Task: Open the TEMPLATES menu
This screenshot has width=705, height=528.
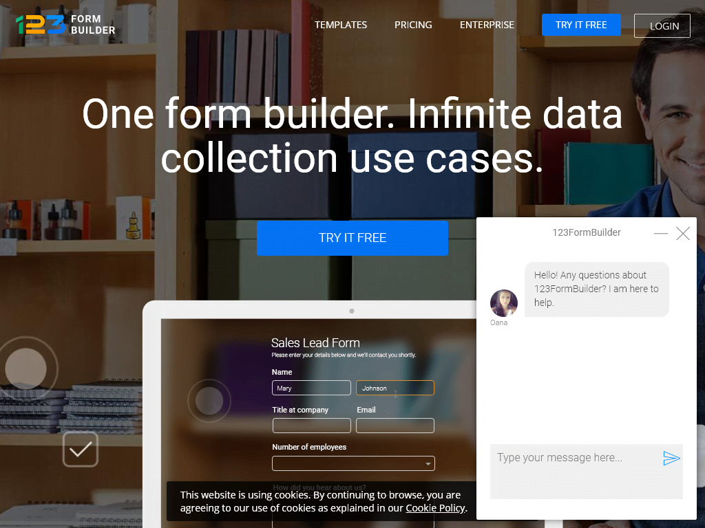Action: (341, 25)
